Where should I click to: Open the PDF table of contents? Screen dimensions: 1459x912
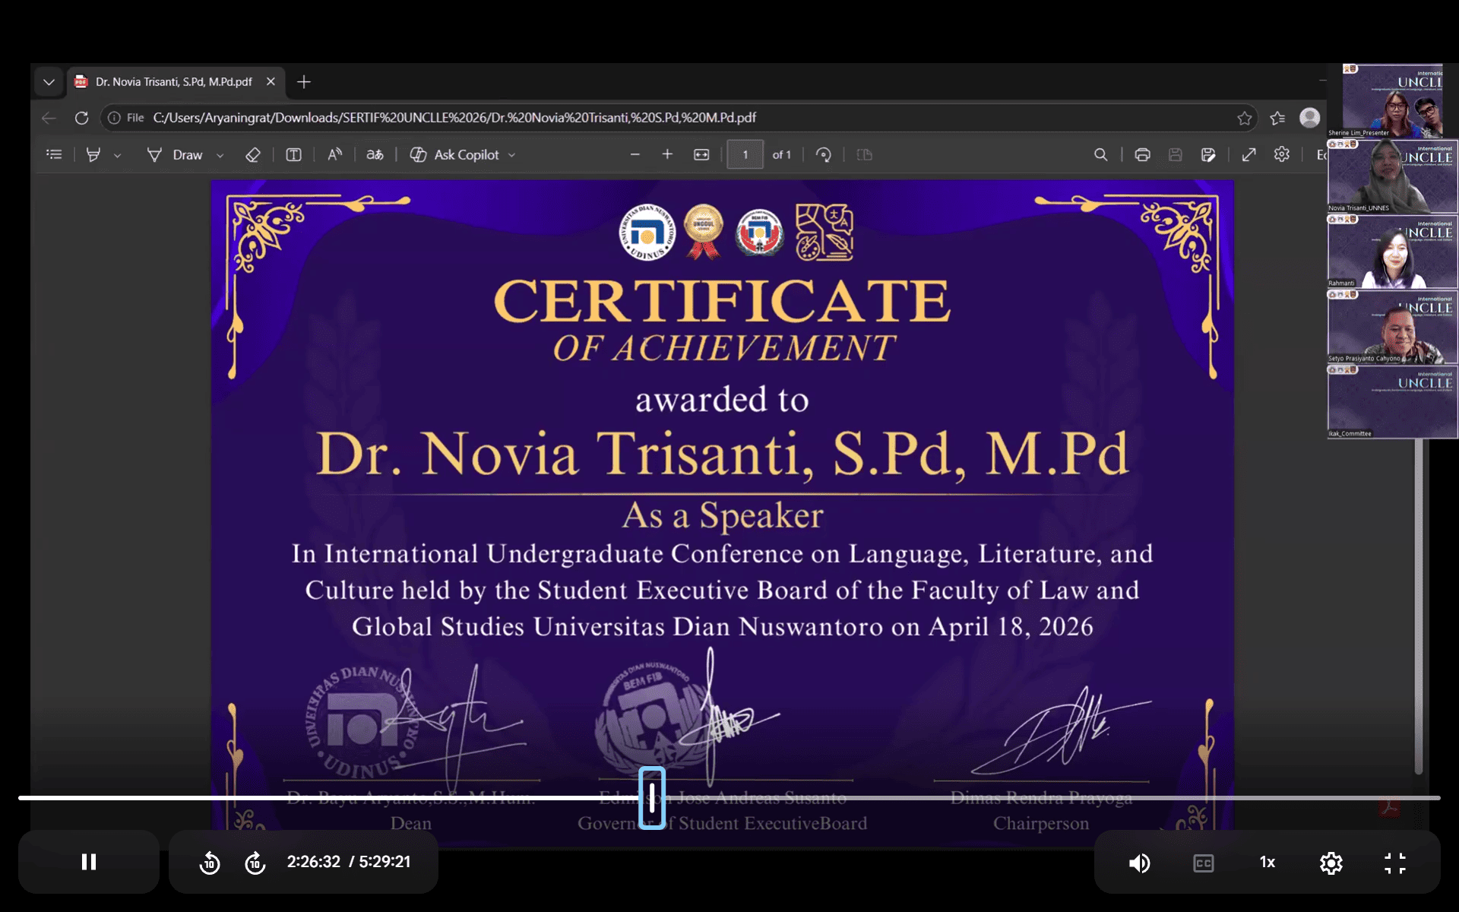(54, 154)
